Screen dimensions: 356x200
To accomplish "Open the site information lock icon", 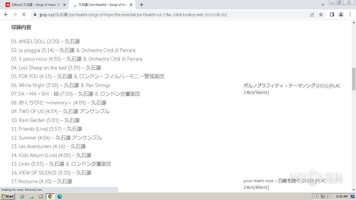I will click(35, 14).
